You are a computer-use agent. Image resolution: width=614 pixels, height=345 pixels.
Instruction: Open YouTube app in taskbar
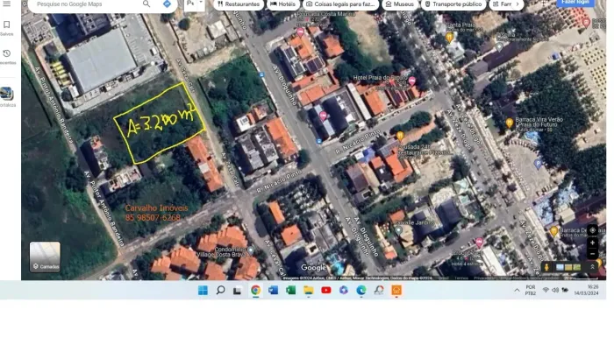tap(326, 291)
